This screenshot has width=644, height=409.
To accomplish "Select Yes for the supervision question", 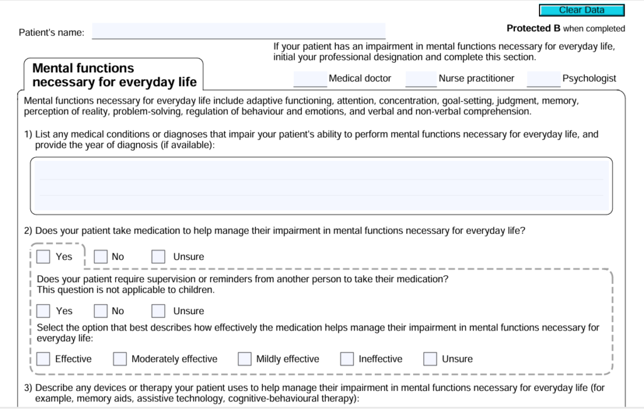I will click(x=43, y=310).
